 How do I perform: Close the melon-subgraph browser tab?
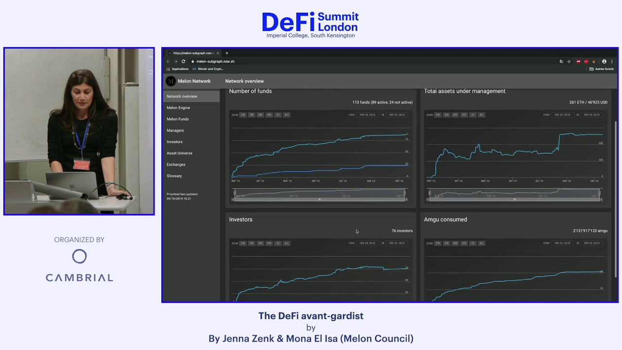[218, 53]
